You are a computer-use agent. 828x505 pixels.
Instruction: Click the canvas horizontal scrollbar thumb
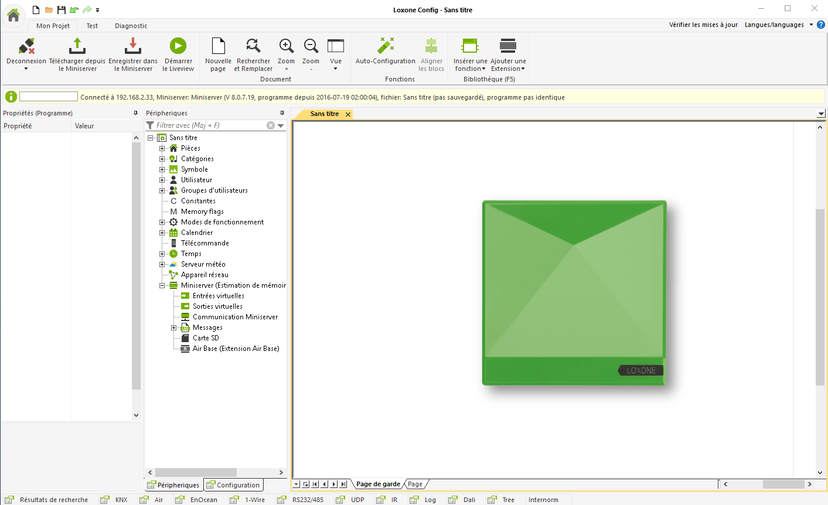click(783, 484)
